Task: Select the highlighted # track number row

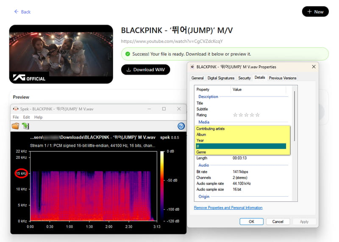Action: click(241, 146)
